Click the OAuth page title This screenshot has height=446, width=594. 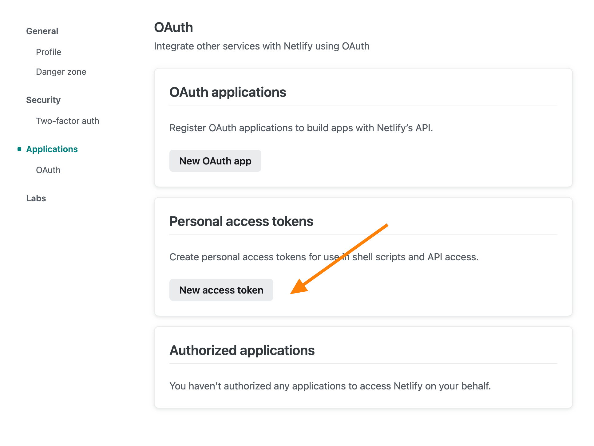(x=173, y=27)
